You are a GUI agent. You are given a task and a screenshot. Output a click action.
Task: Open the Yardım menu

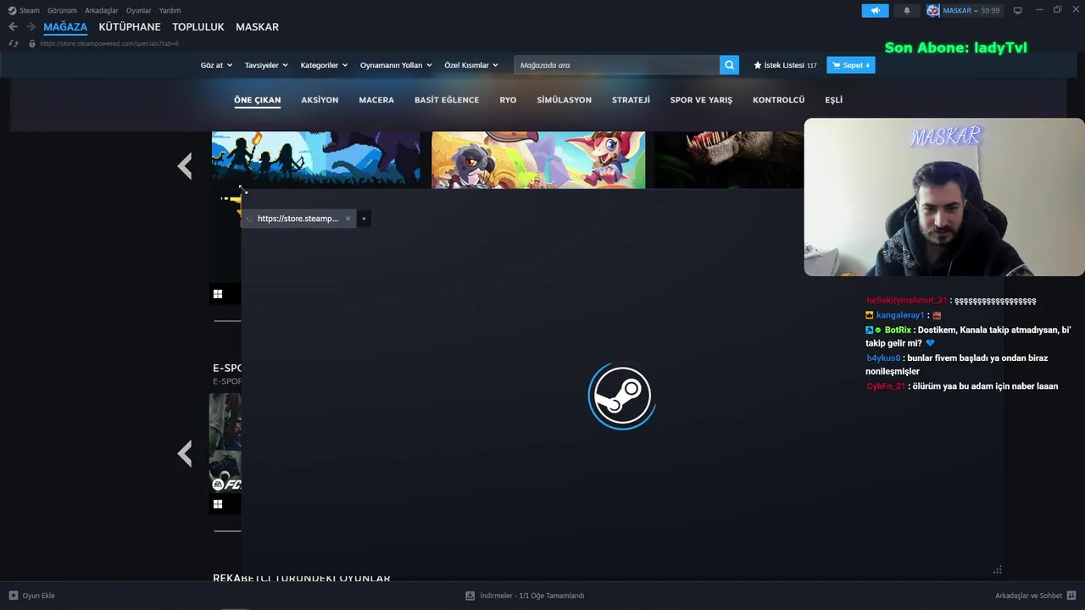click(170, 10)
